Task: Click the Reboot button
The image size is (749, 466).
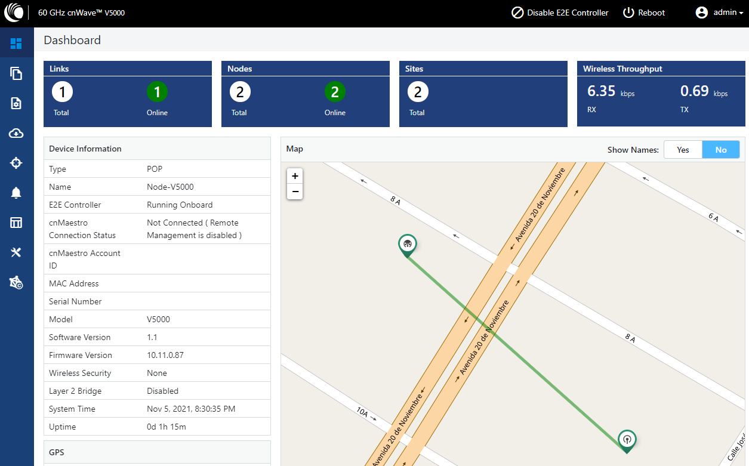Action: [643, 13]
